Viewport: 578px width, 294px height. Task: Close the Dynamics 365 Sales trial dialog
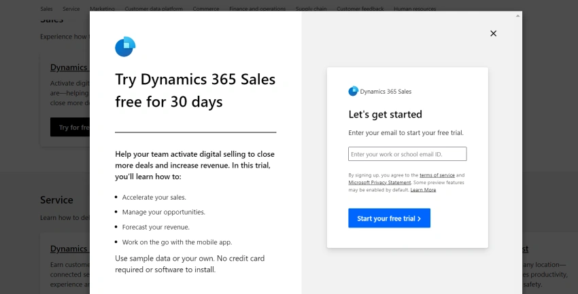click(493, 33)
